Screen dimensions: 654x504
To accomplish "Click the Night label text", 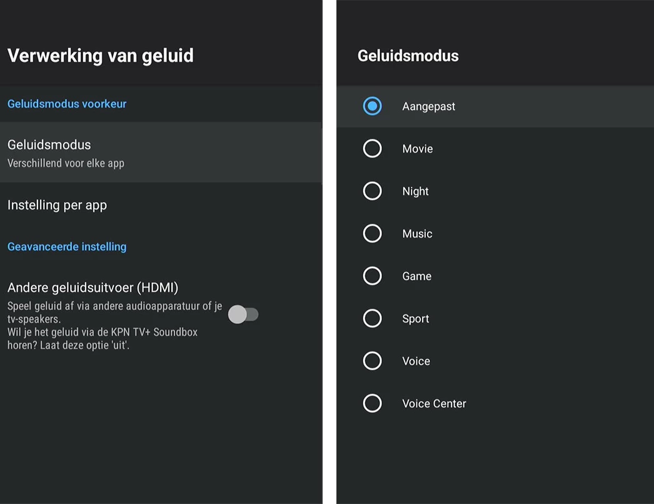I will pyautogui.click(x=416, y=191).
